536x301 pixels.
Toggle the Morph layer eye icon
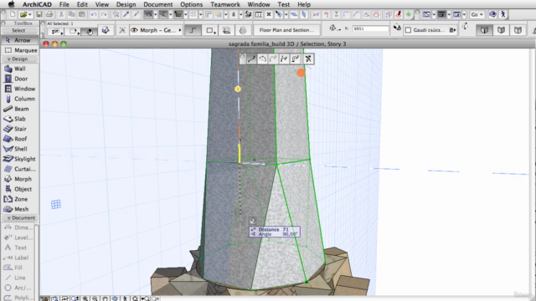(x=134, y=30)
